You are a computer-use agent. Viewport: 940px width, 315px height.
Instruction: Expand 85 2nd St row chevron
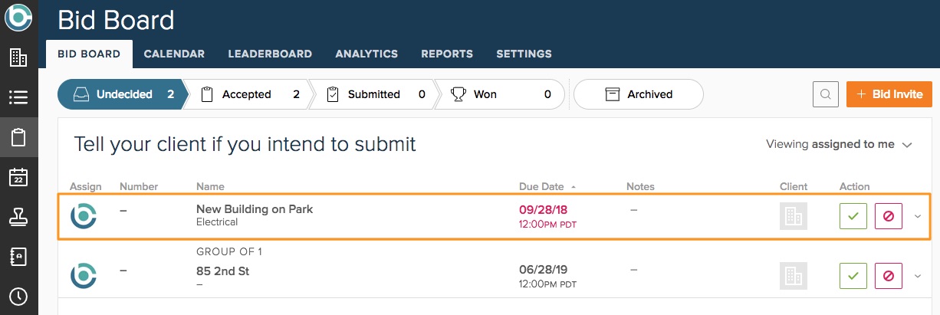918,275
